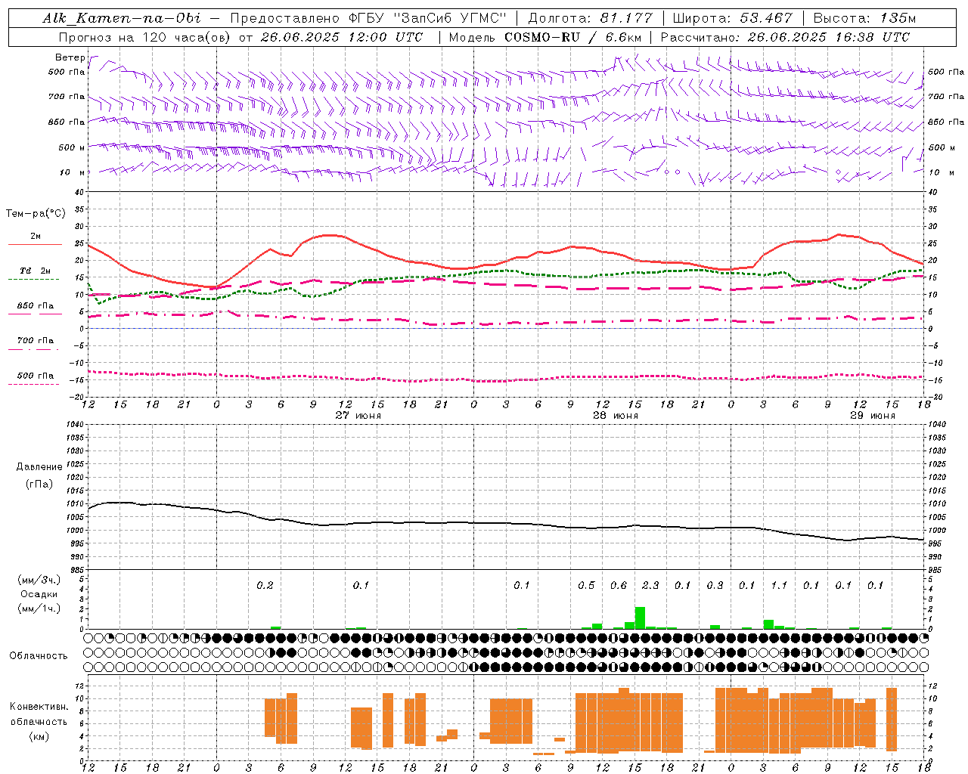Viewport: 968px width, 774px height.
Task: Select the longitude value Долгота: 81.177
Action: point(590,18)
